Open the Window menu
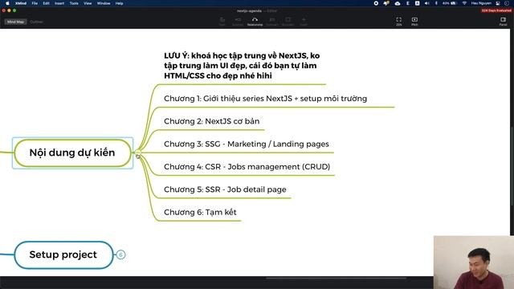The width and height of the screenshot is (514, 289). pos(104,3)
